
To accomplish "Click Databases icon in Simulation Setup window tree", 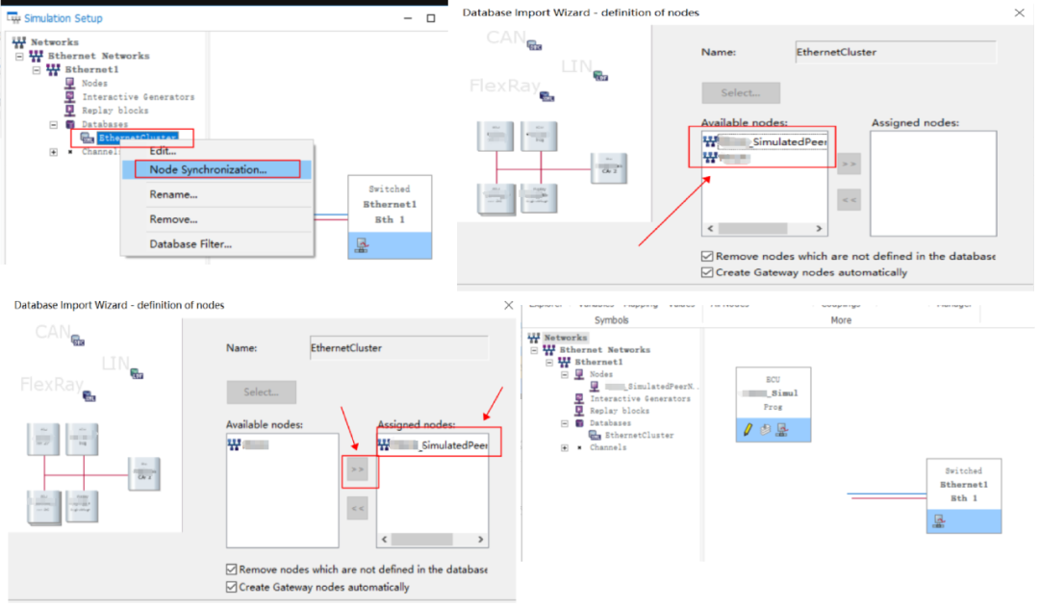I will (x=70, y=125).
